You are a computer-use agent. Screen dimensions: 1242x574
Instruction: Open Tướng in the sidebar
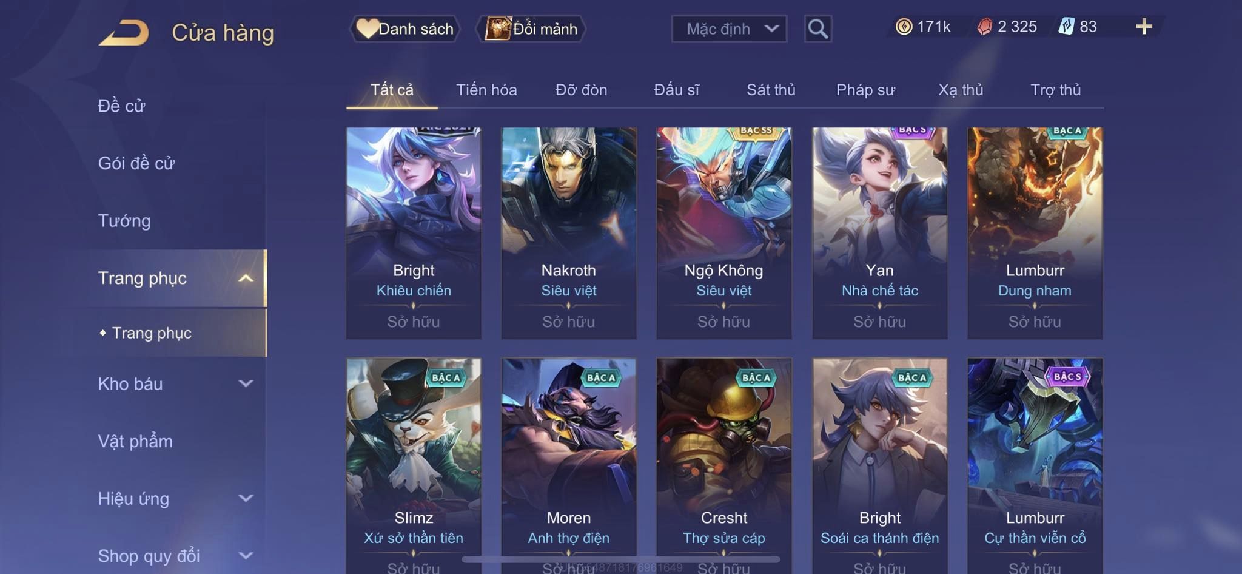(124, 220)
